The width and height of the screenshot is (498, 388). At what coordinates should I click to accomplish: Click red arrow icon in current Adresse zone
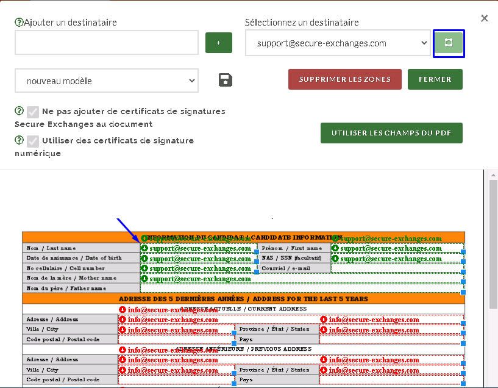pos(123,319)
